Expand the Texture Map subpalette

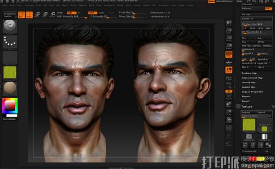point(249,73)
